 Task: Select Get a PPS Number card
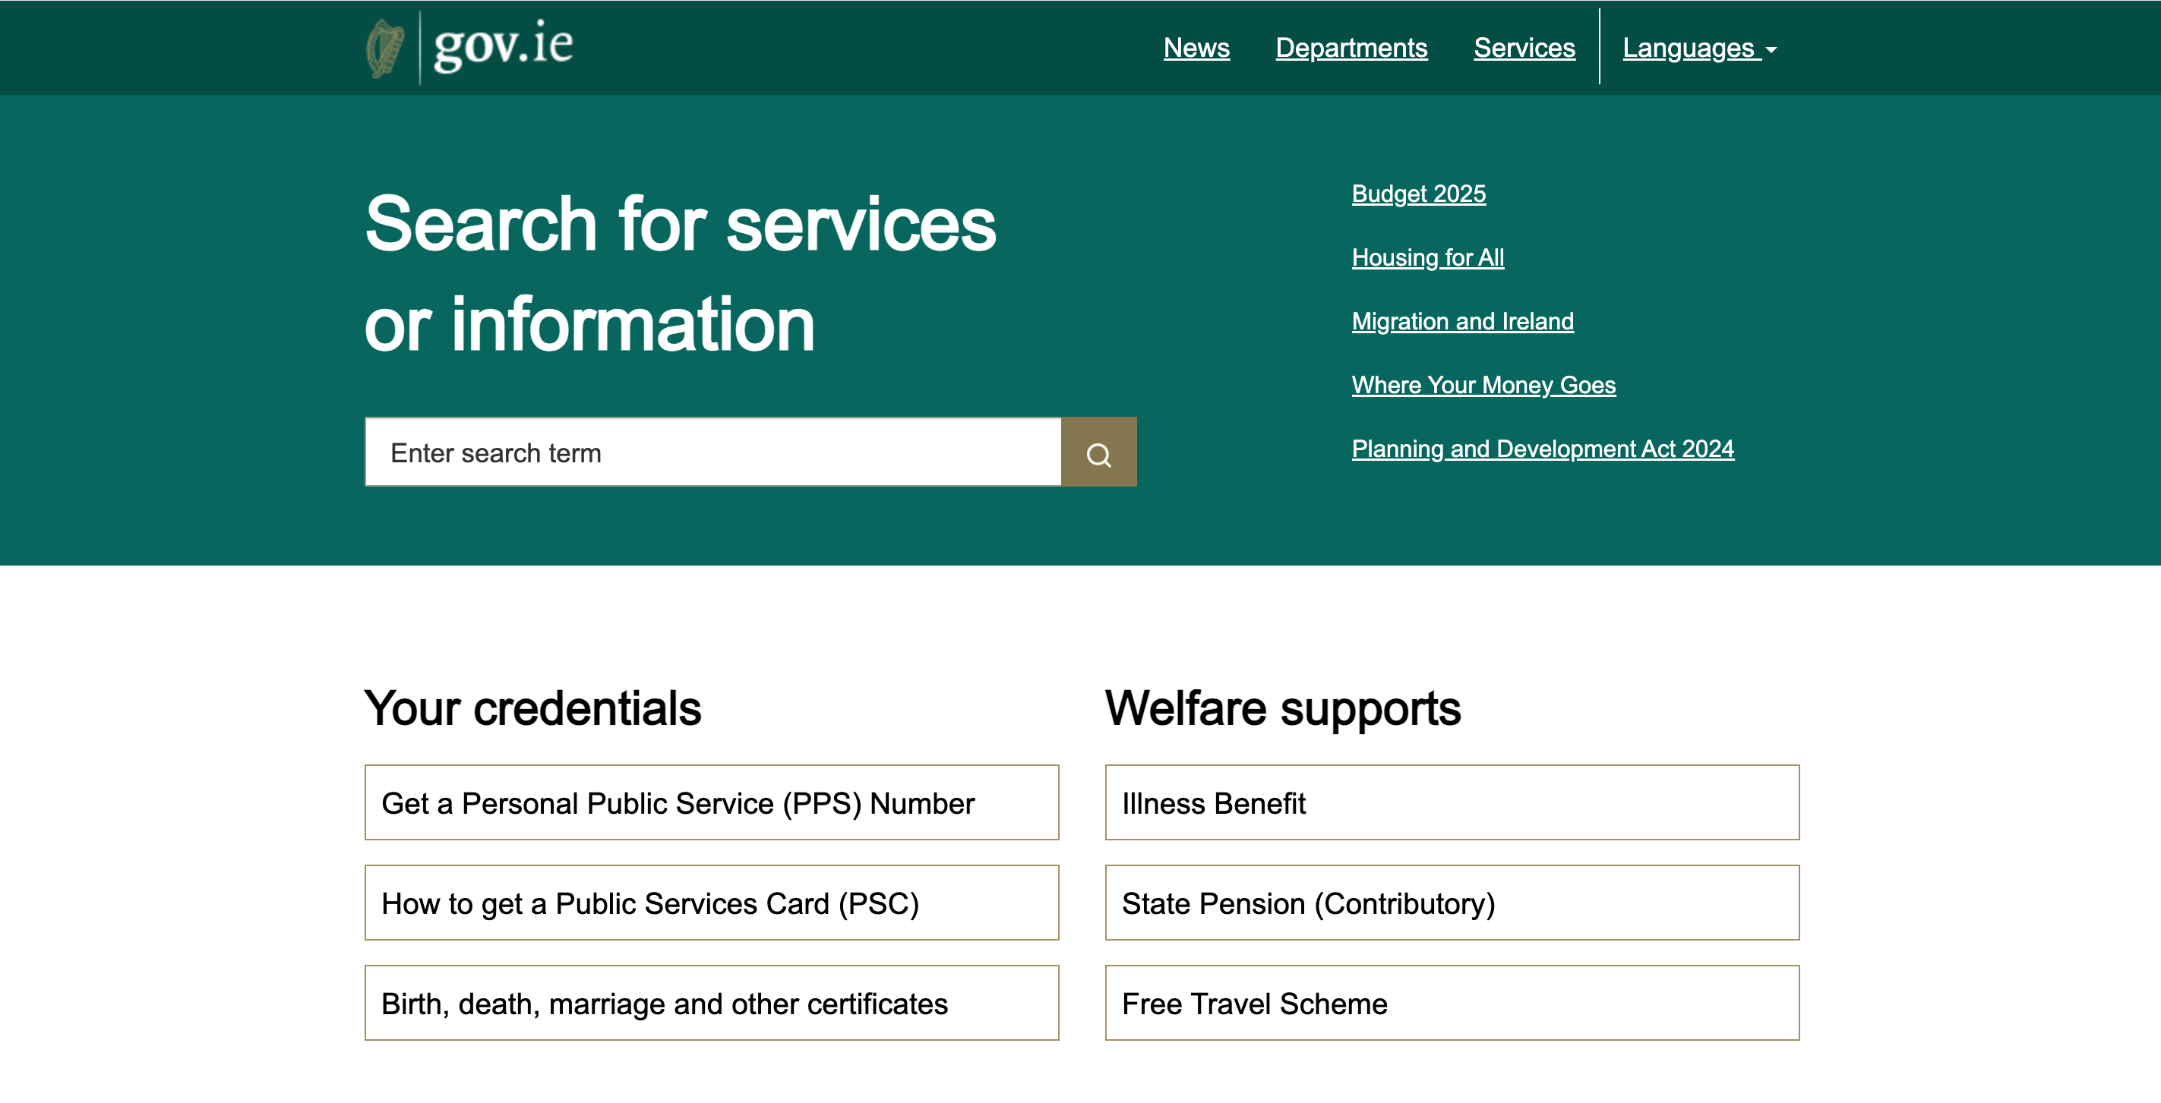pos(712,802)
